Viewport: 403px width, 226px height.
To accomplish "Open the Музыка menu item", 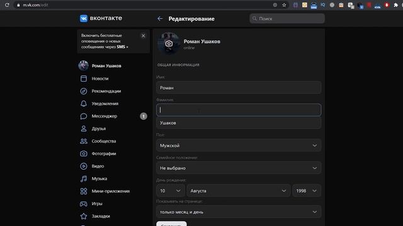I will 99,178.
